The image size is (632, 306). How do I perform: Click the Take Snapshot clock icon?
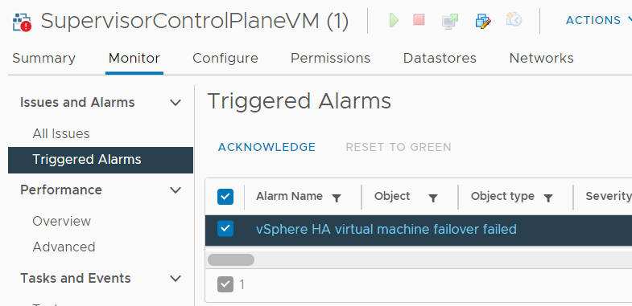[x=514, y=19]
